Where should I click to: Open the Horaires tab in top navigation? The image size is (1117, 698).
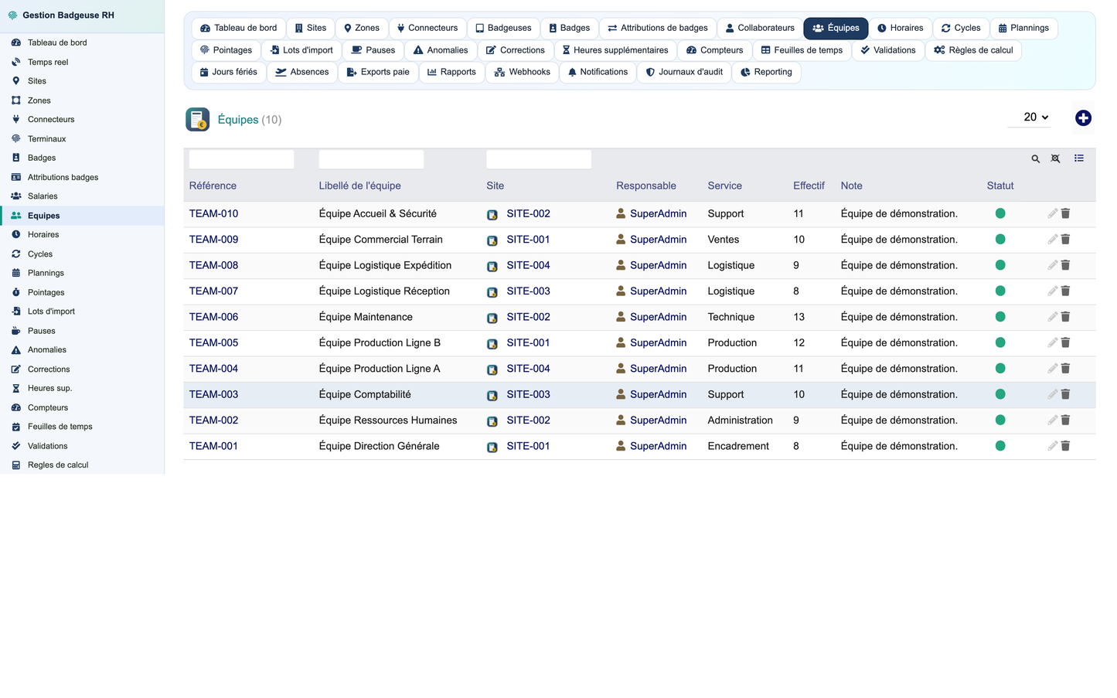900,28
